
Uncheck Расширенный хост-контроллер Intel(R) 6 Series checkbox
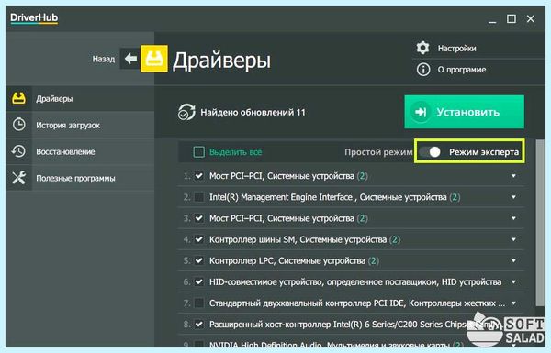tap(199, 325)
